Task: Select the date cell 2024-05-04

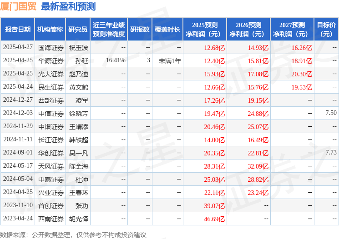Action: (18, 179)
